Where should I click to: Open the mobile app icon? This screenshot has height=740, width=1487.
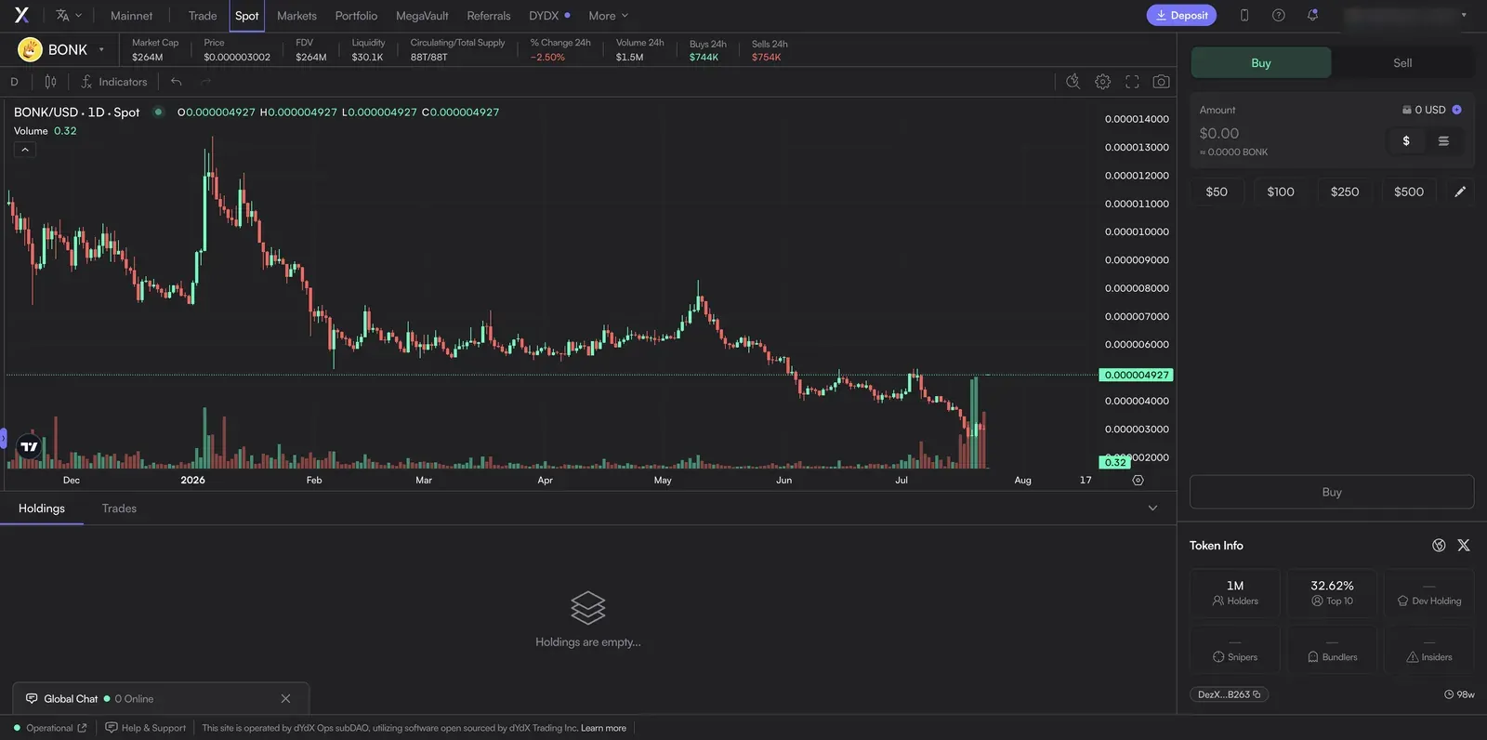(1244, 15)
